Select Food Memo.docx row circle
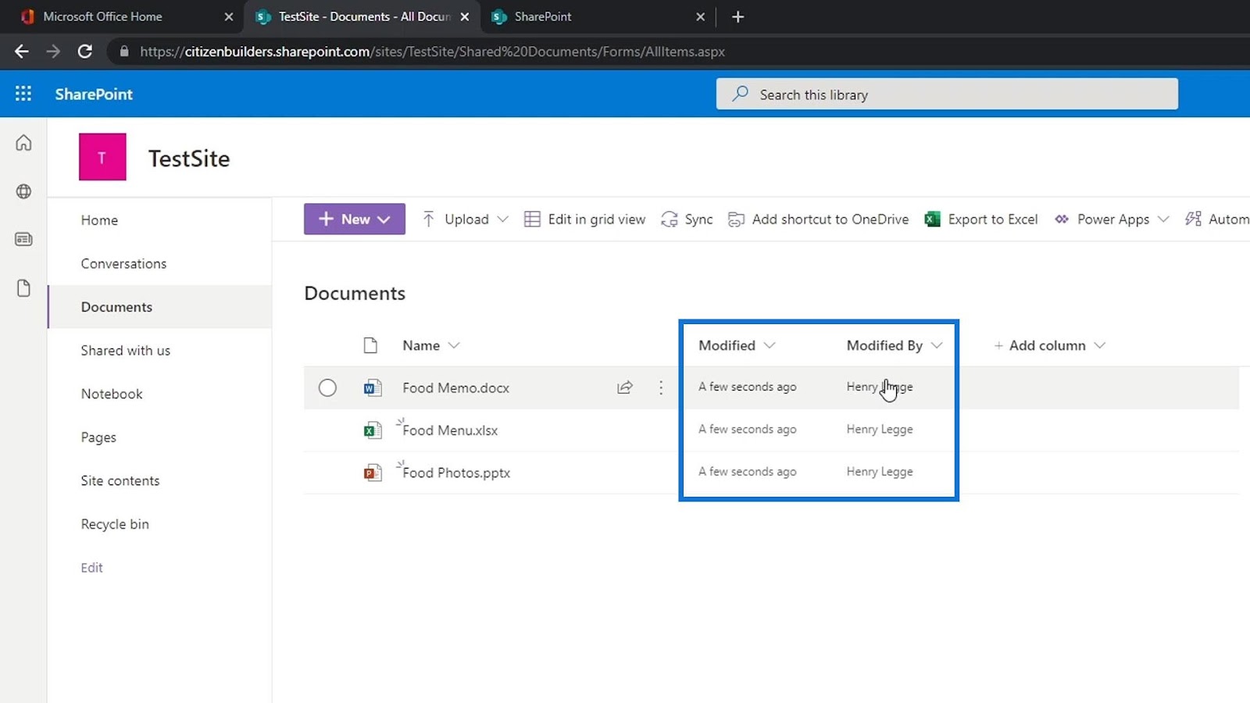 pos(327,387)
